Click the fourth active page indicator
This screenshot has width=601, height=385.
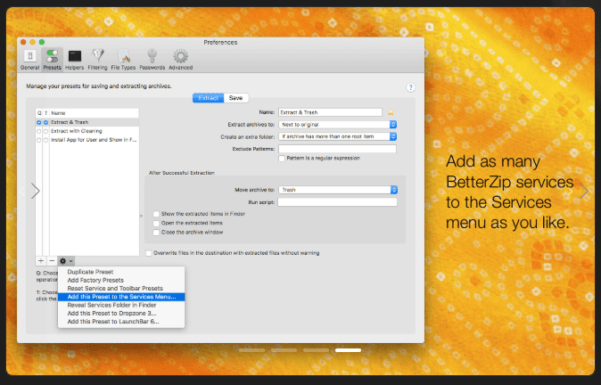click(348, 350)
